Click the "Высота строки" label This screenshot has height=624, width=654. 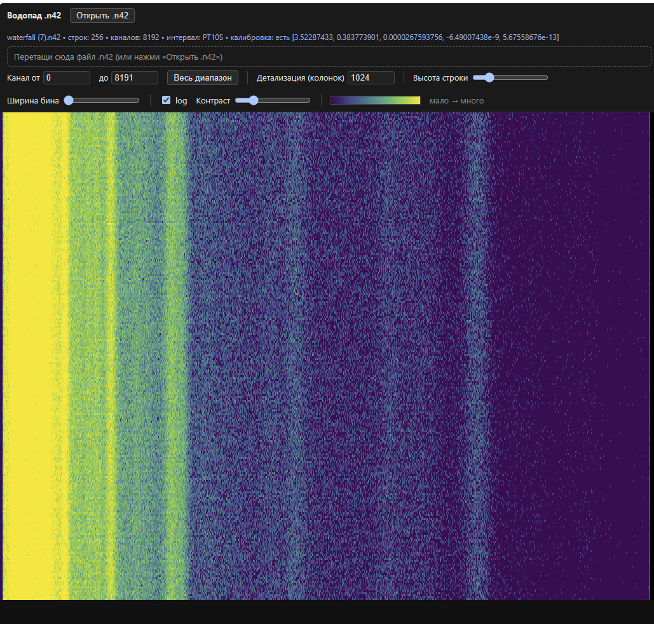pos(440,78)
